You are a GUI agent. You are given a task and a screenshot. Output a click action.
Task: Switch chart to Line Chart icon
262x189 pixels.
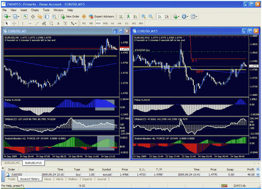coord(135,16)
